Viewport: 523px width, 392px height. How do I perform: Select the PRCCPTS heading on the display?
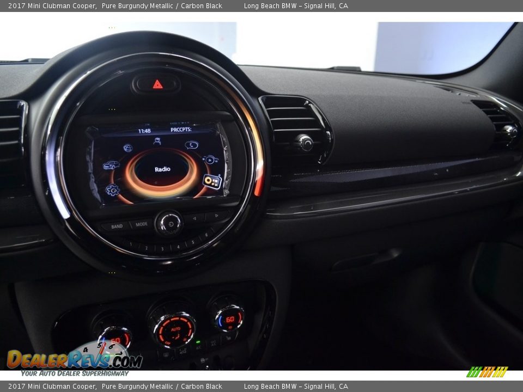tap(180, 130)
